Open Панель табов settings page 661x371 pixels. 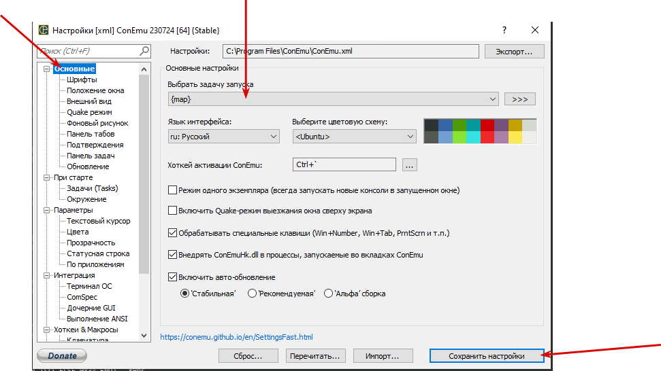pyautogui.click(x=91, y=134)
